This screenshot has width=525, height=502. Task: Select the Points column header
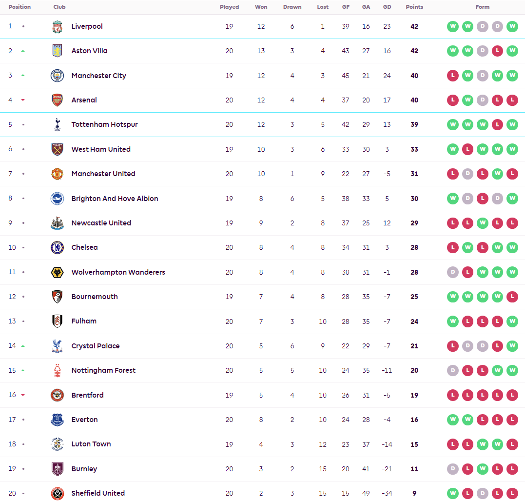tap(414, 7)
